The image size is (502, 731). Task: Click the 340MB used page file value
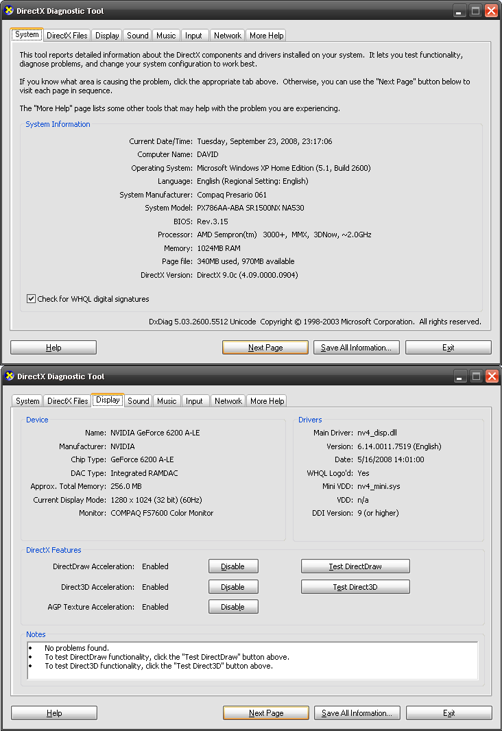(x=246, y=261)
